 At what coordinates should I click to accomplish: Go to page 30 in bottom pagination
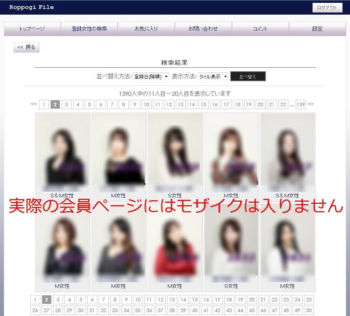coord(81,310)
